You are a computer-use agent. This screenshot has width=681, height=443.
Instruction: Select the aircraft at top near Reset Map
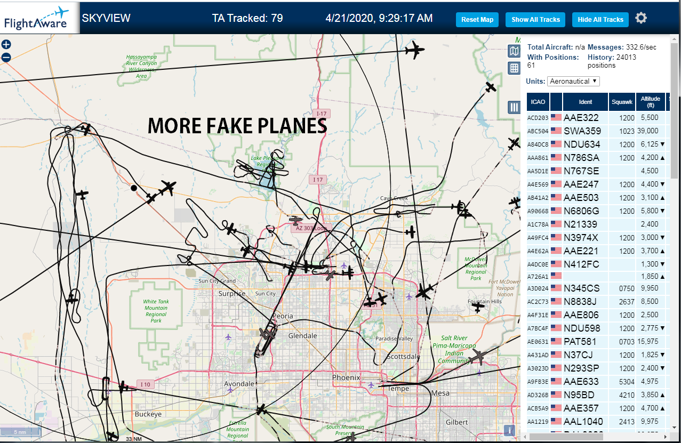point(414,51)
